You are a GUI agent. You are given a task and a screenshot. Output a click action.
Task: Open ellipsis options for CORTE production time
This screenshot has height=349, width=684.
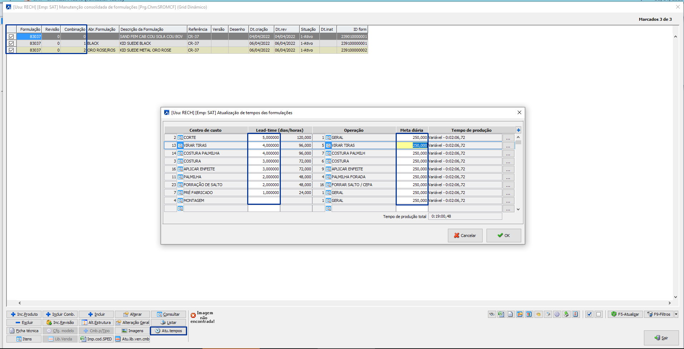(x=508, y=138)
